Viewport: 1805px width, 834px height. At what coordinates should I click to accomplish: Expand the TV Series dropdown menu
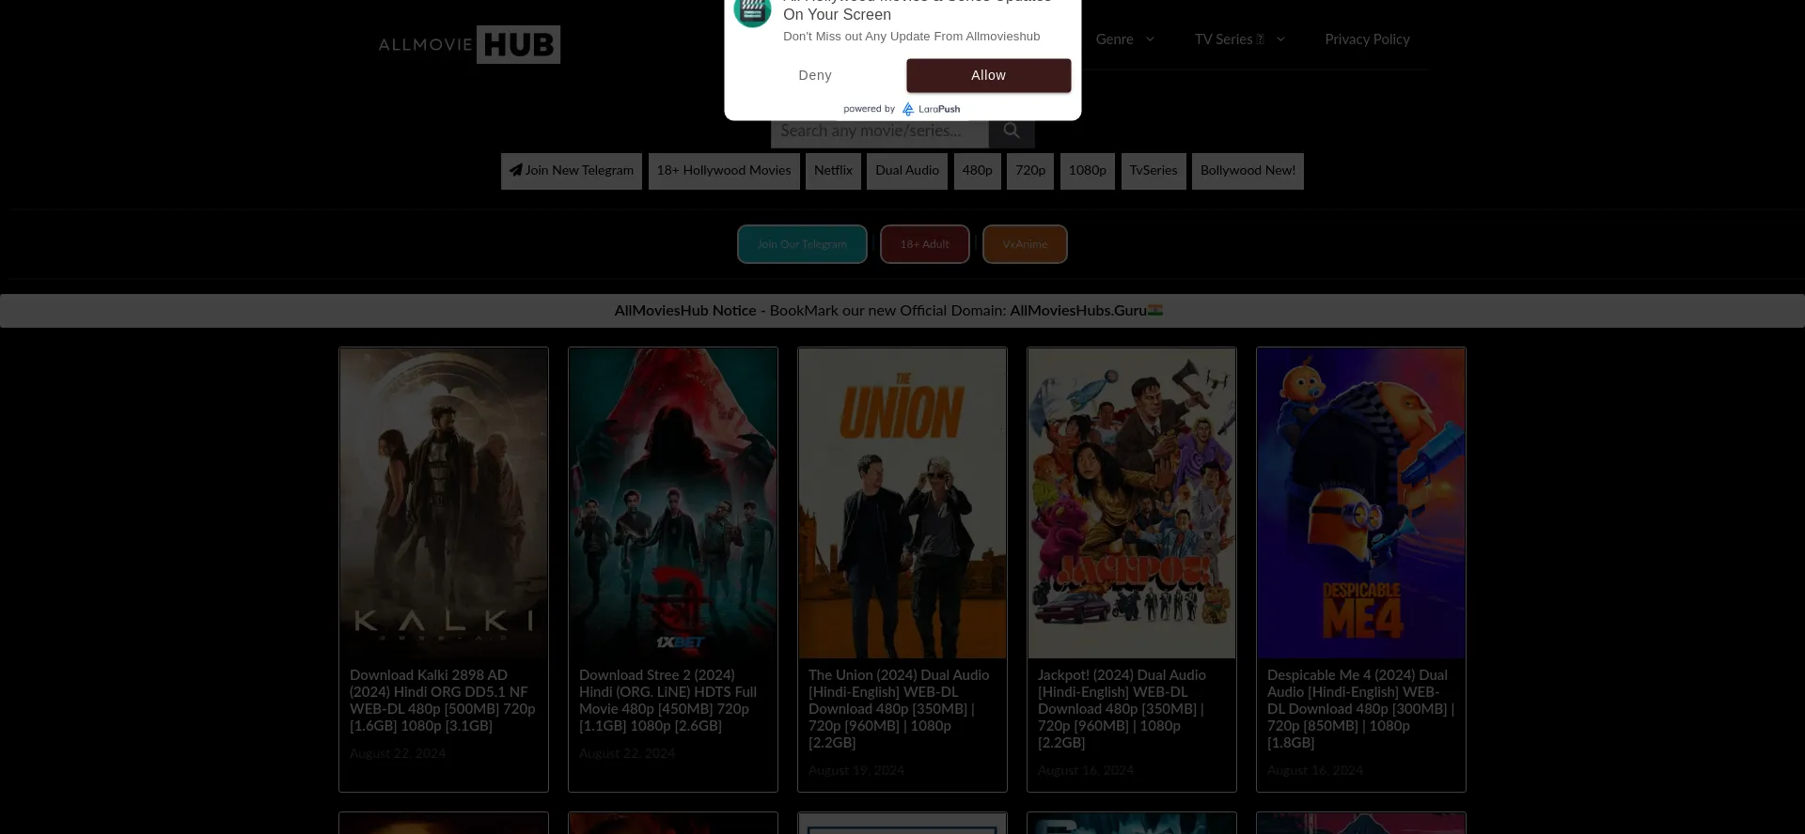tap(1239, 39)
